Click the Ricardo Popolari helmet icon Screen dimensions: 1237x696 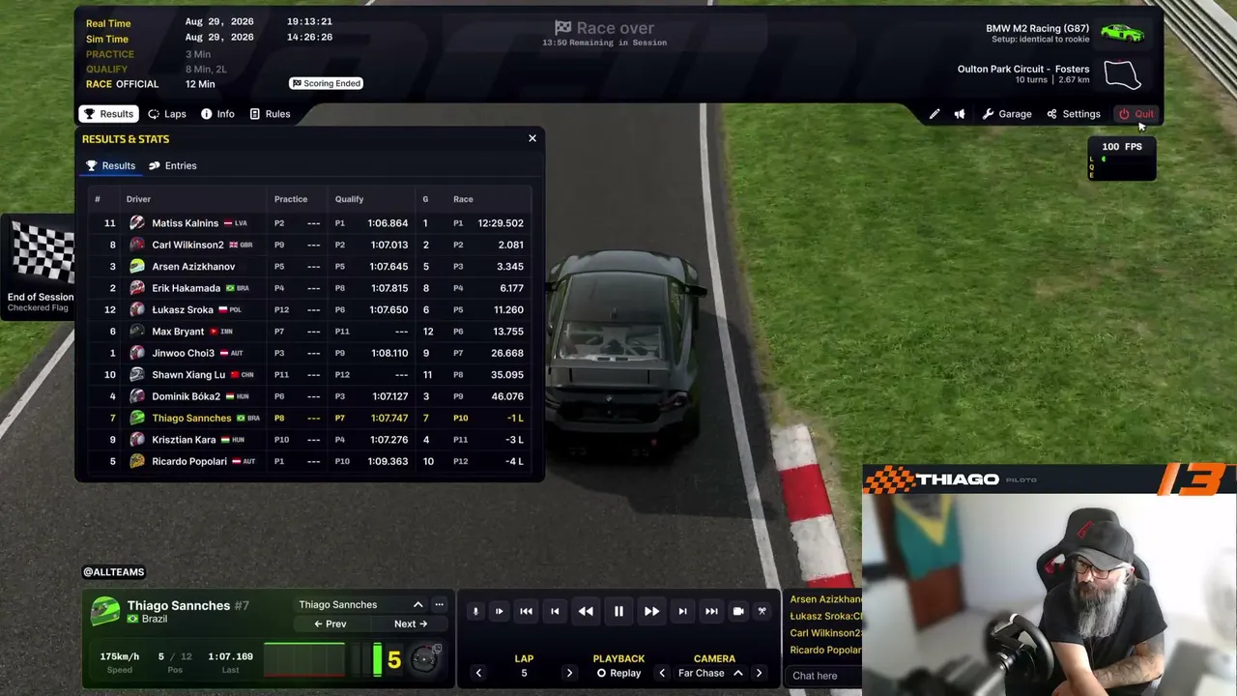pos(137,461)
